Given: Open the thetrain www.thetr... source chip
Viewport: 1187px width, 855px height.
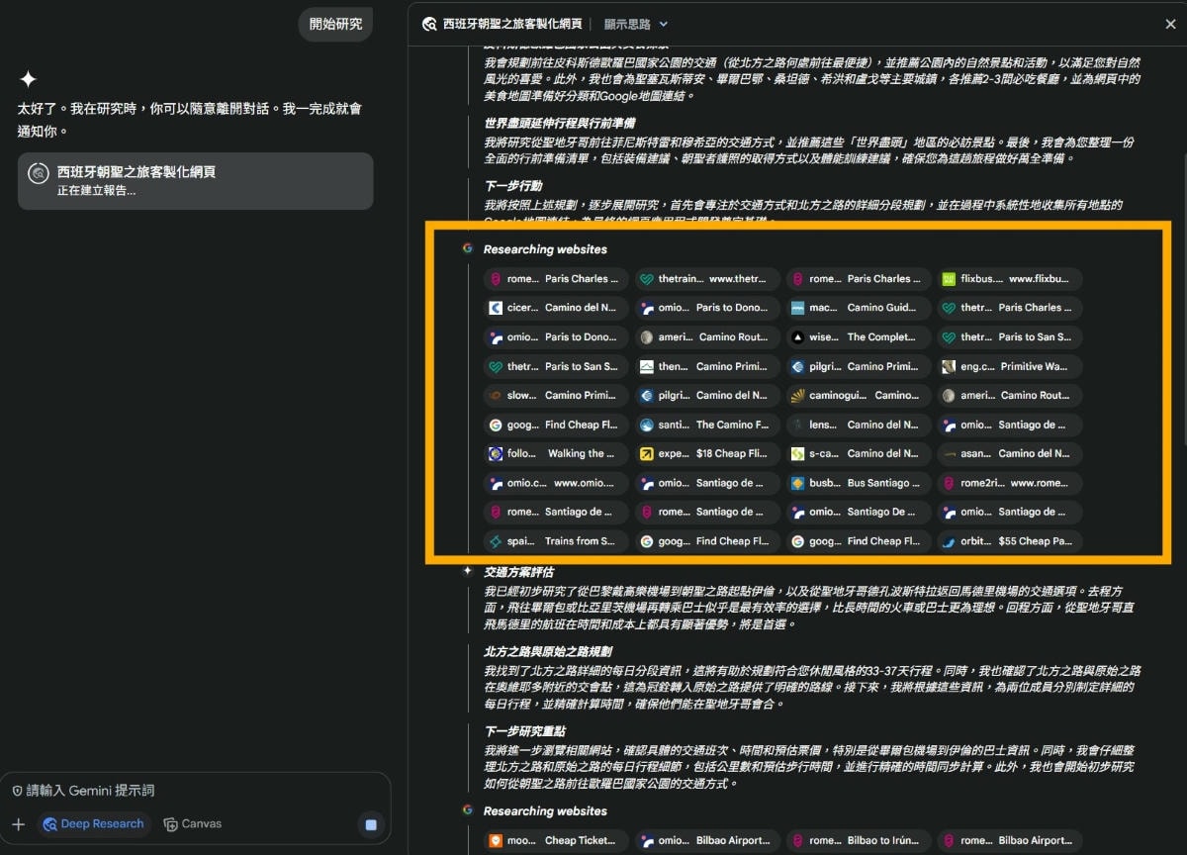Looking at the screenshot, I should point(707,279).
